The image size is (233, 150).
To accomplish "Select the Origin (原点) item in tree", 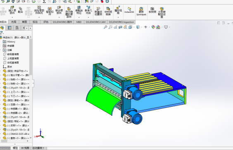I will pyautogui.click(x=7, y=67).
